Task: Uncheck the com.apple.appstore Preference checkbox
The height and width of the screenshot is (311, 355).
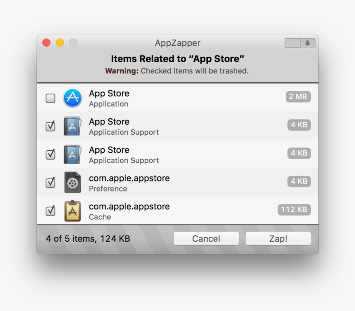Action: click(50, 182)
